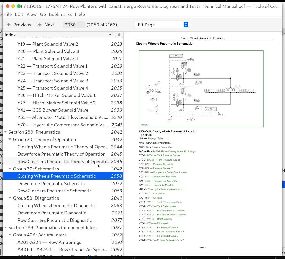This screenshot has width=285, height=259.
Task: Follow the Acronym Table link
Action: (x=155, y=138)
